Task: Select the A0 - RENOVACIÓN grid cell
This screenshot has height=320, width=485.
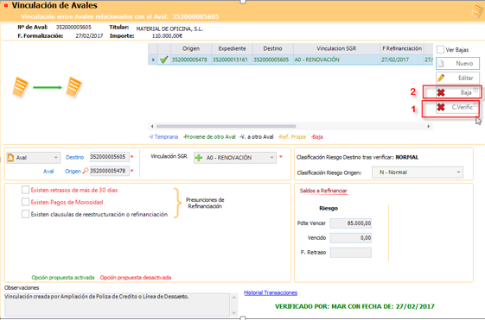Action: tap(336, 60)
